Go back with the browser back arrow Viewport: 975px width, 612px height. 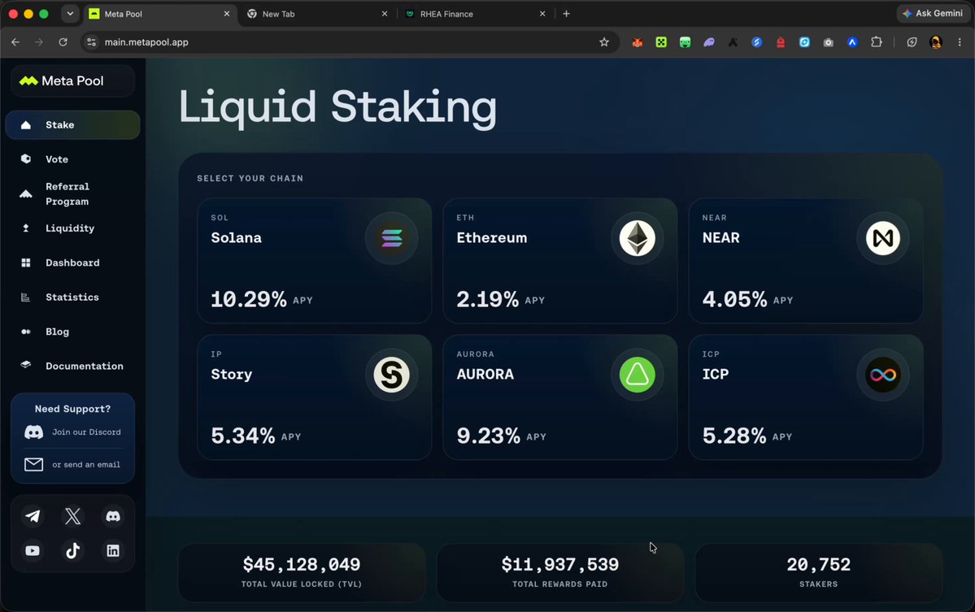[x=15, y=42]
